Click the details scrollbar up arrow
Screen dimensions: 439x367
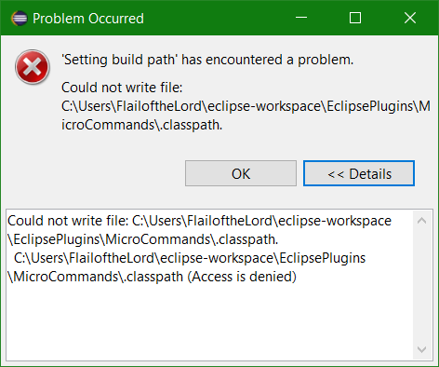point(421,221)
